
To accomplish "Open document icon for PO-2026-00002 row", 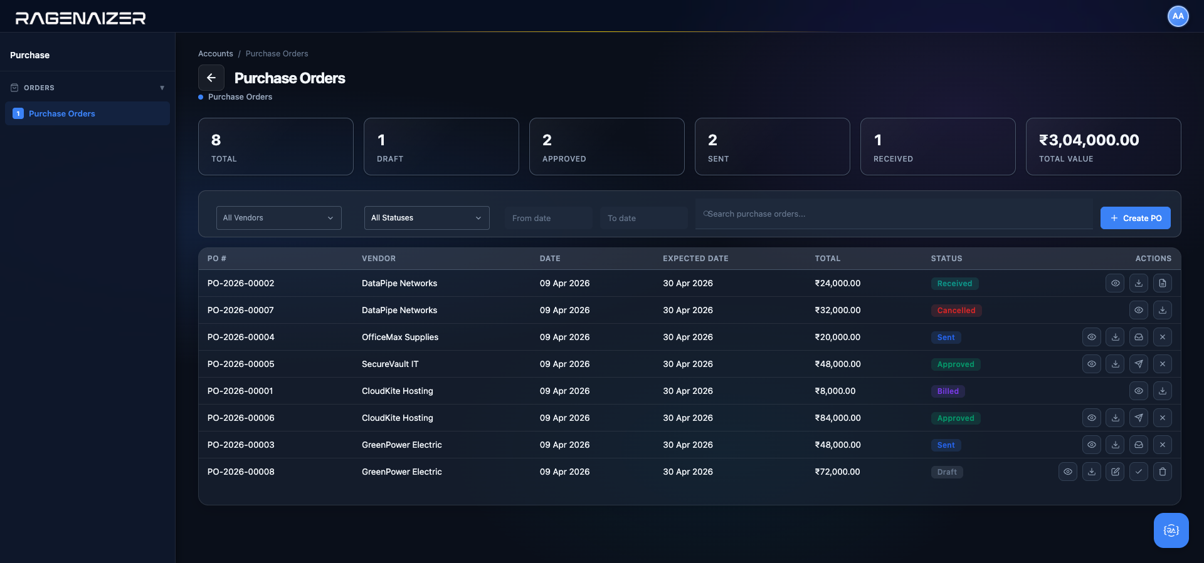I will 1163,283.
